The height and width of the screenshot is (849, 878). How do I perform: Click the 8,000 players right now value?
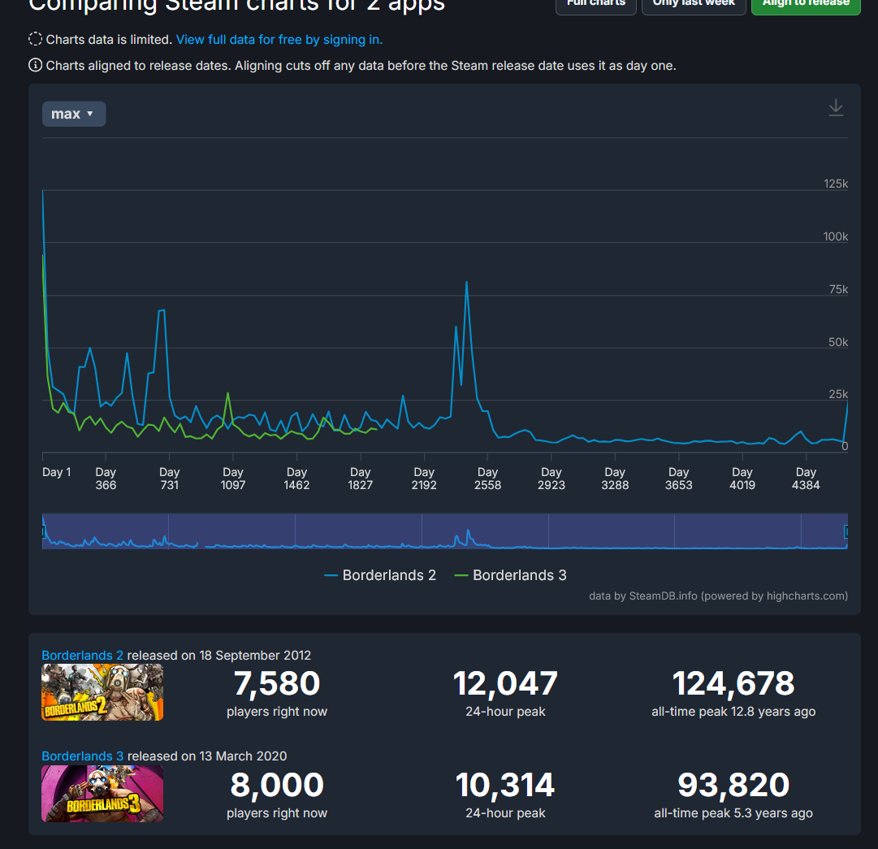[277, 785]
